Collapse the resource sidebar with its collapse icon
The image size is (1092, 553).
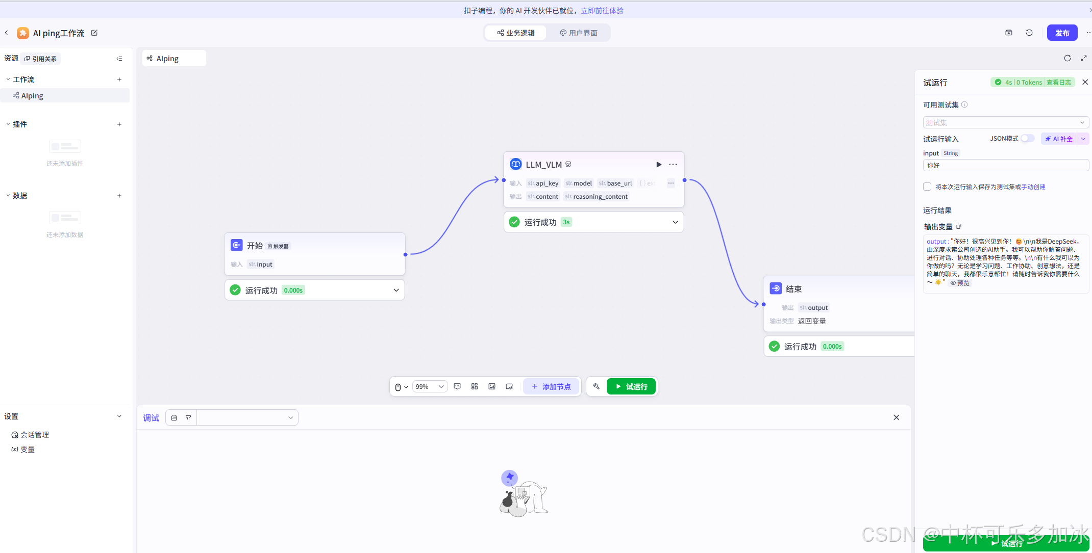pyautogui.click(x=119, y=59)
